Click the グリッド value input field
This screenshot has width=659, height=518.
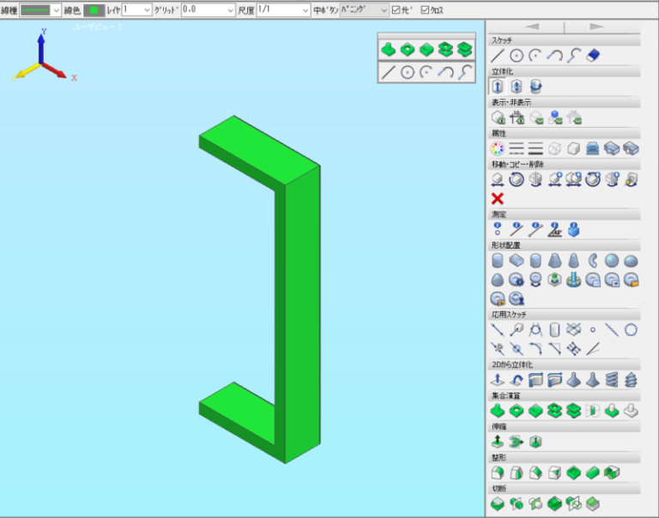click(203, 10)
